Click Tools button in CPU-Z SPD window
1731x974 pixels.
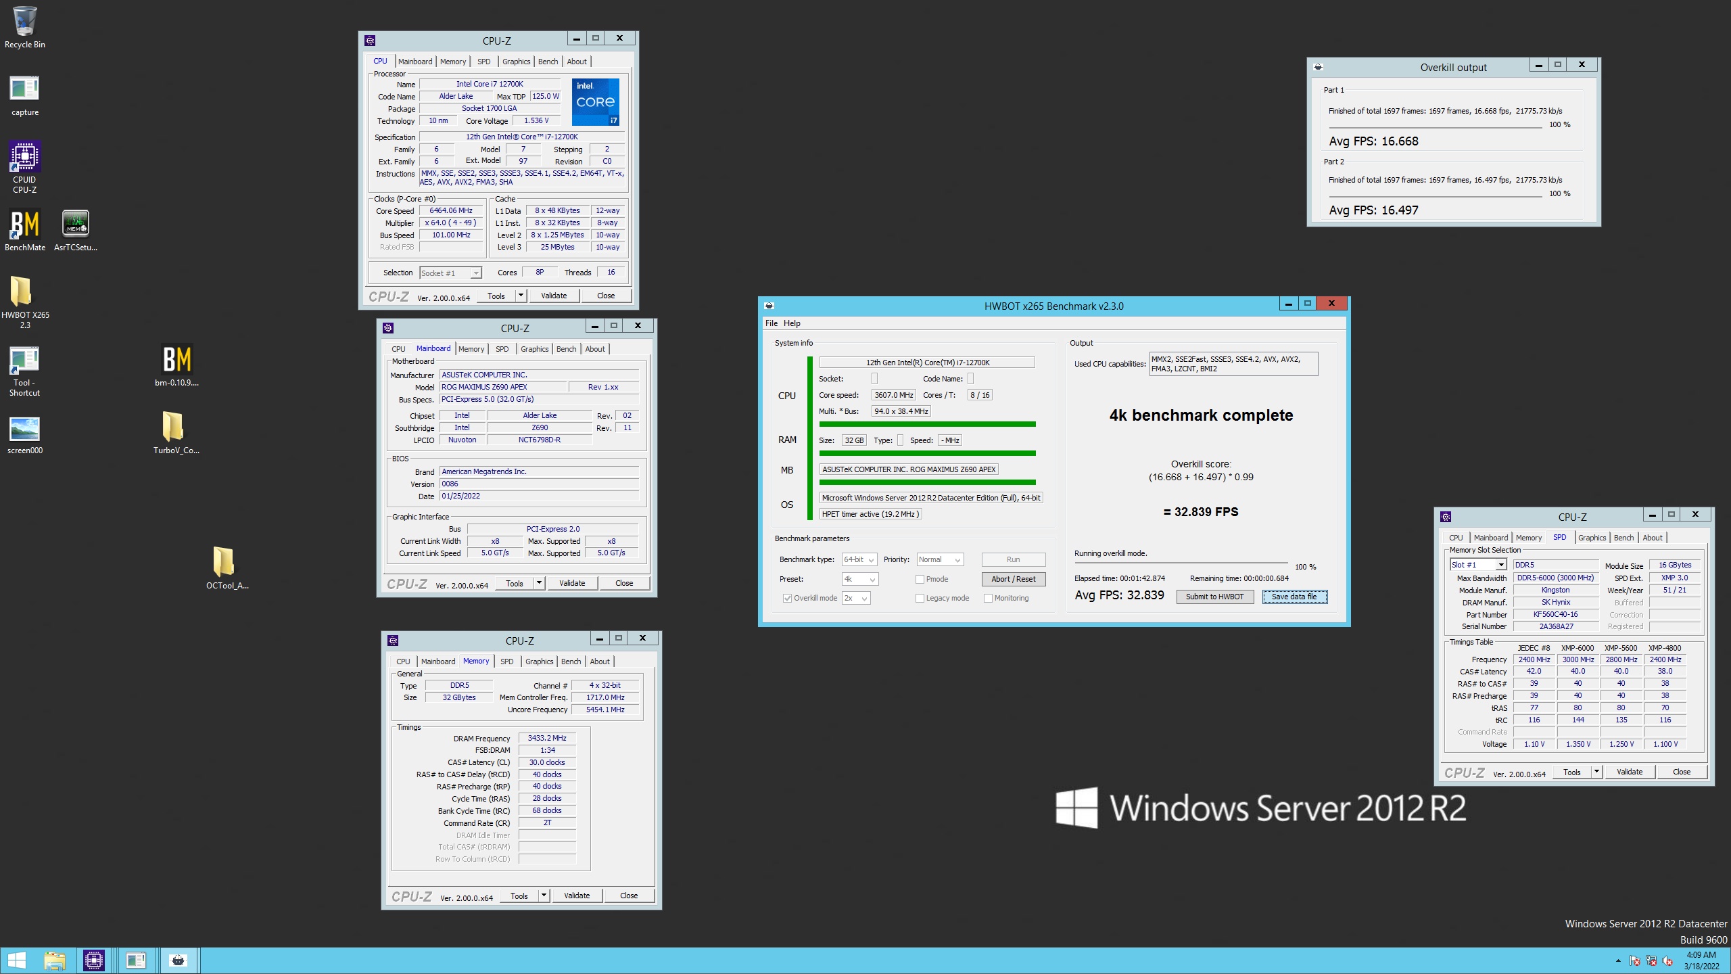(1571, 772)
